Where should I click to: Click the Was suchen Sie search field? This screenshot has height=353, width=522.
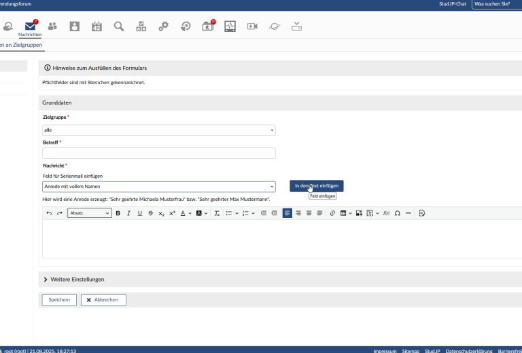coord(497,4)
